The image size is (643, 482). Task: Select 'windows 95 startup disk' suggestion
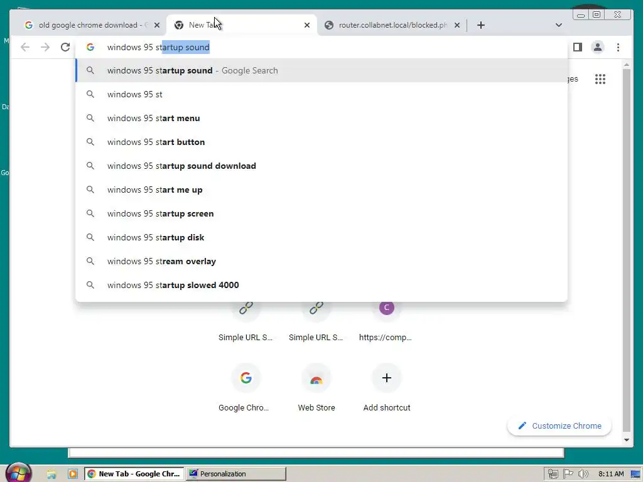[322, 237]
